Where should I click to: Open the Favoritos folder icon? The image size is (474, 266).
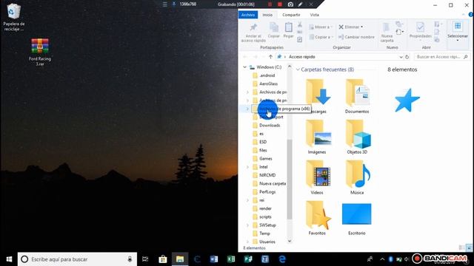[x=318, y=215]
